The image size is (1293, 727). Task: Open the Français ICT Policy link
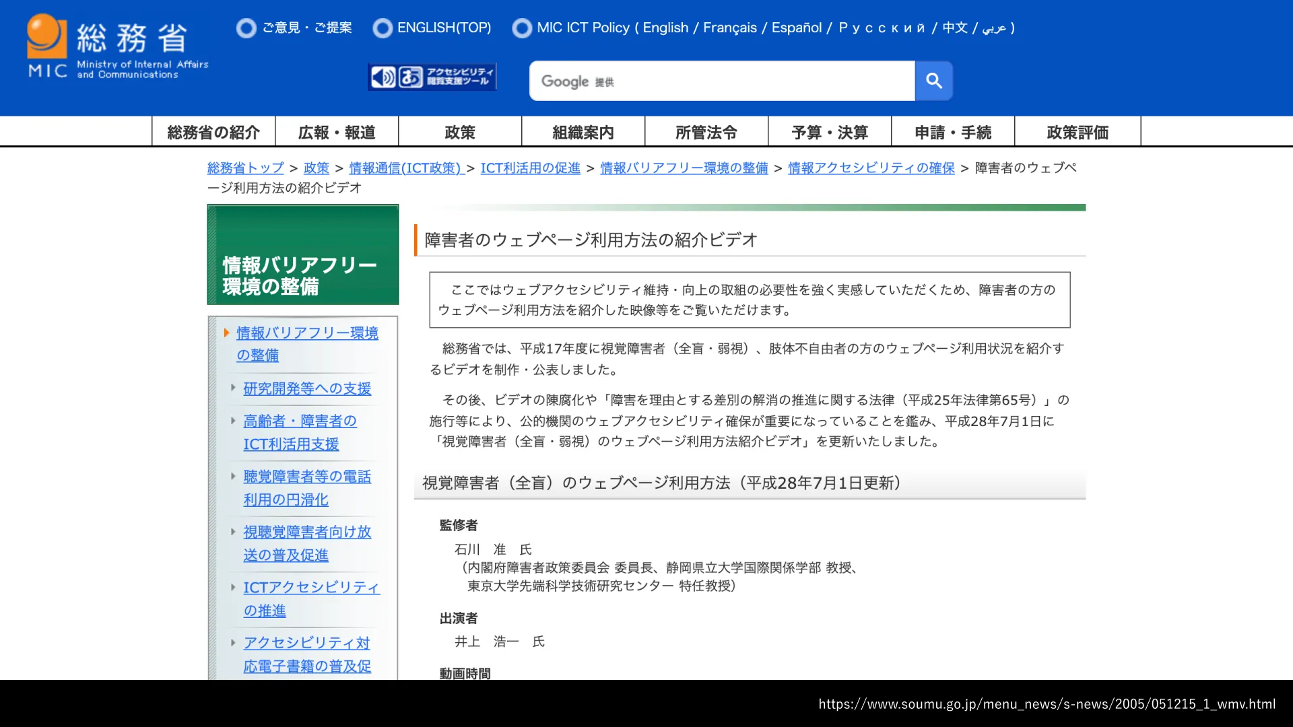click(x=729, y=28)
